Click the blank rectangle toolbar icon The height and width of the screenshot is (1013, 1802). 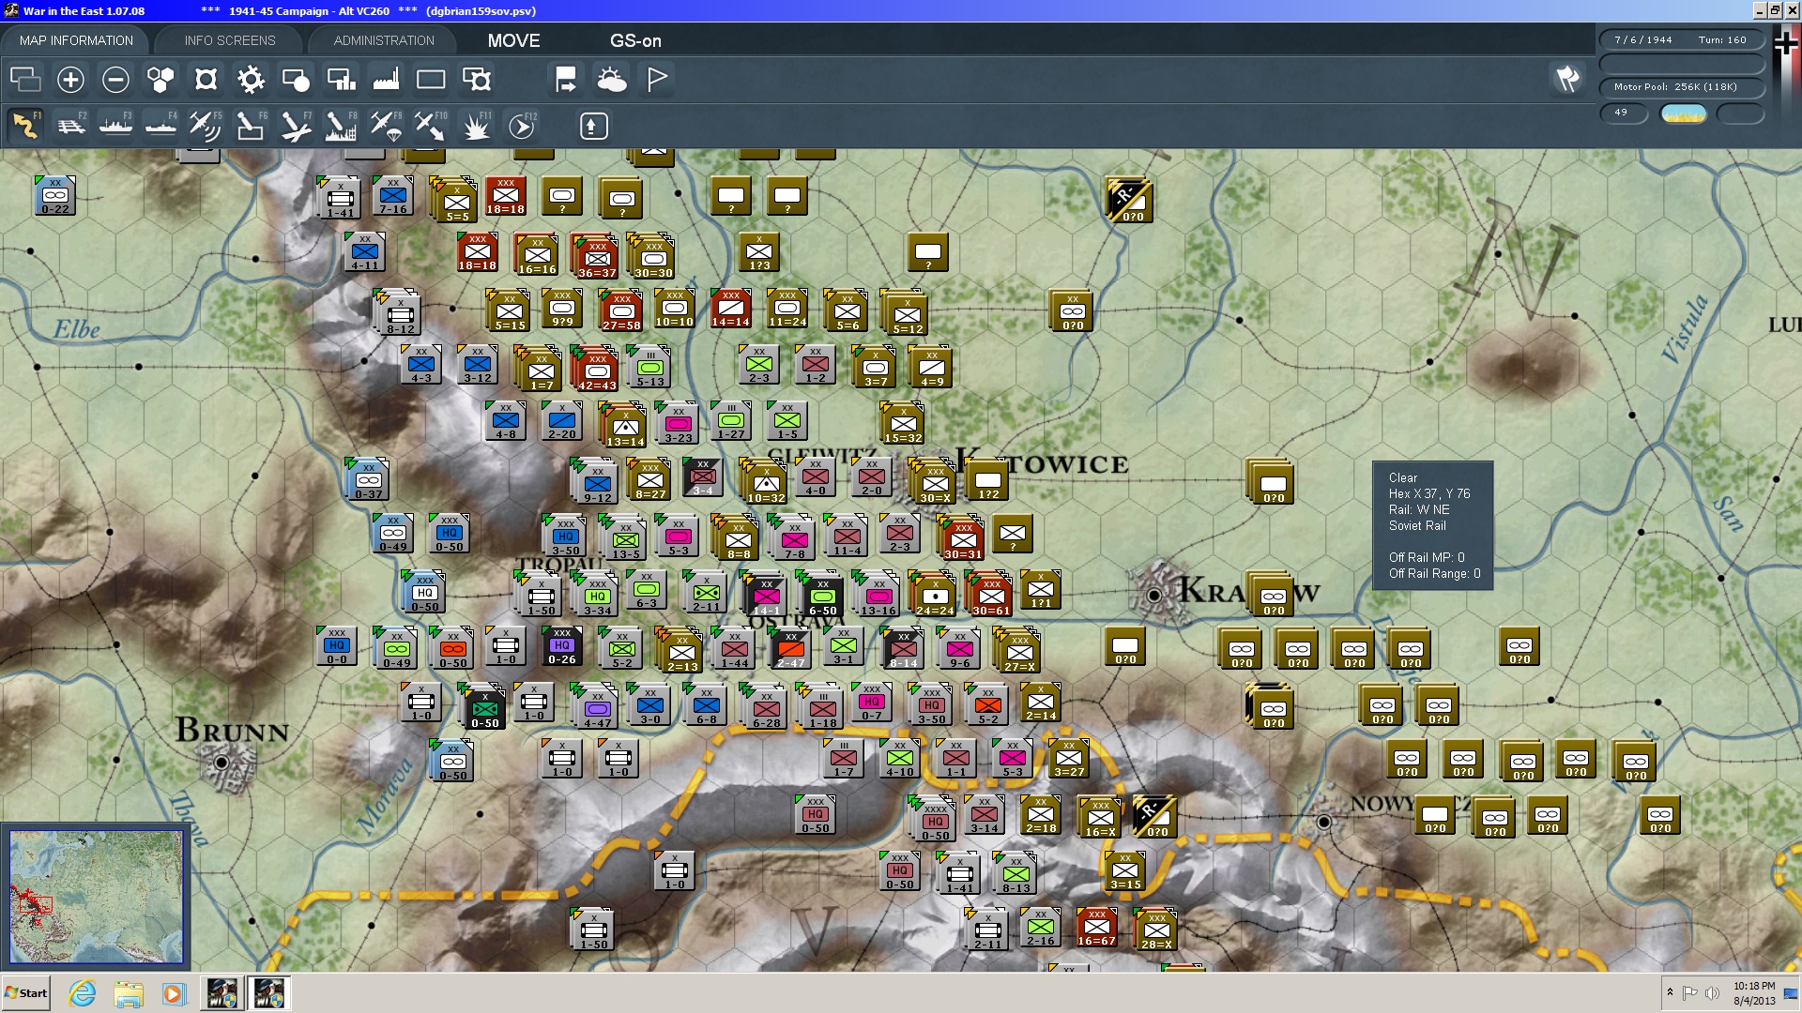point(431,80)
